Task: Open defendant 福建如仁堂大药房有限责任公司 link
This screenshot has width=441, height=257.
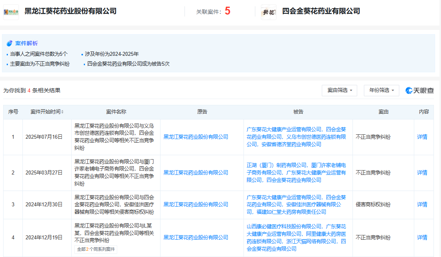Action: point(292,212)
